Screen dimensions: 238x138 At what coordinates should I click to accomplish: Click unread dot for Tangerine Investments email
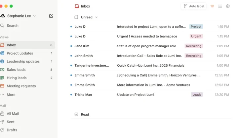pos(71,65)
